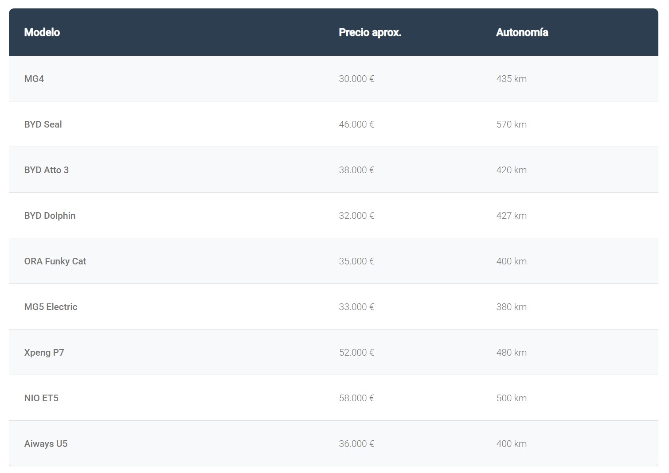Click the Modelo column header
The width and height of the screenshot is (669, 473).
click(x=42, y=32)
